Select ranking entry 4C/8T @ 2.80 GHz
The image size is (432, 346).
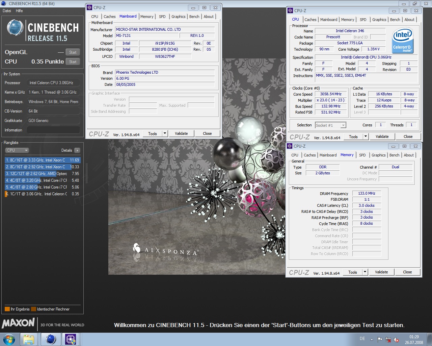43,187
